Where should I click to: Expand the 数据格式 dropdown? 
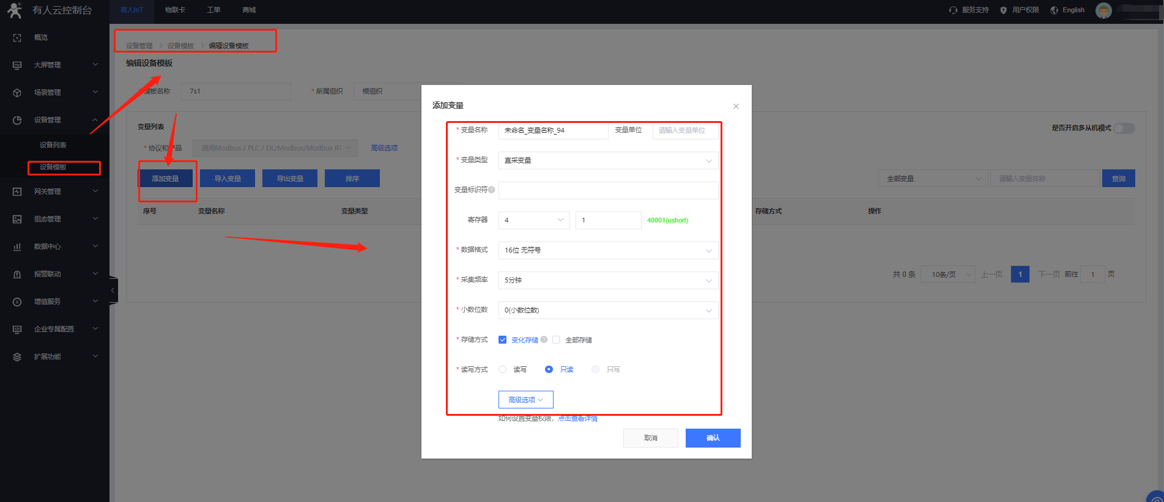pyautogui.click(x=608, y=250)
